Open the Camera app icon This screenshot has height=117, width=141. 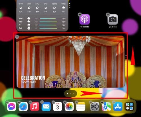tap(113, 19)
